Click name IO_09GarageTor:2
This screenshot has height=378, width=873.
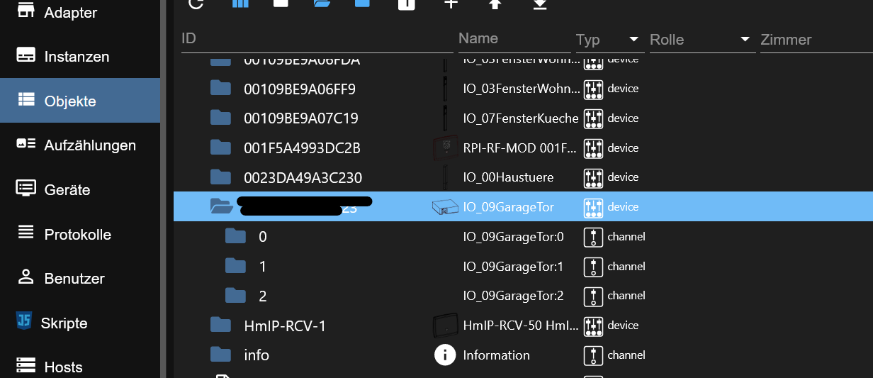[513, 295]
